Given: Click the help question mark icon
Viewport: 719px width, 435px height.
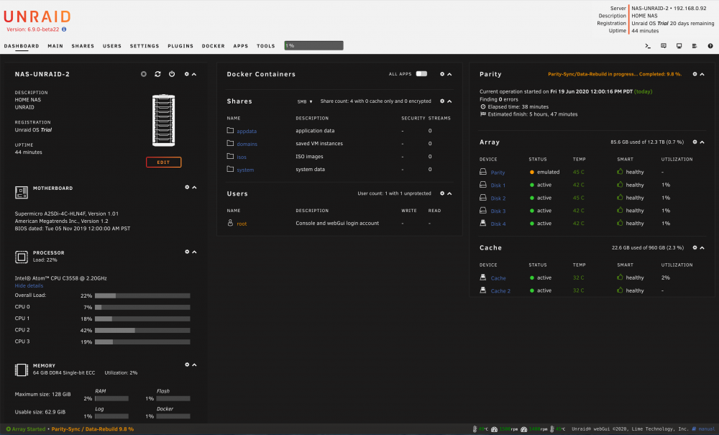Looking at the screenshot, I should (710, 46).
